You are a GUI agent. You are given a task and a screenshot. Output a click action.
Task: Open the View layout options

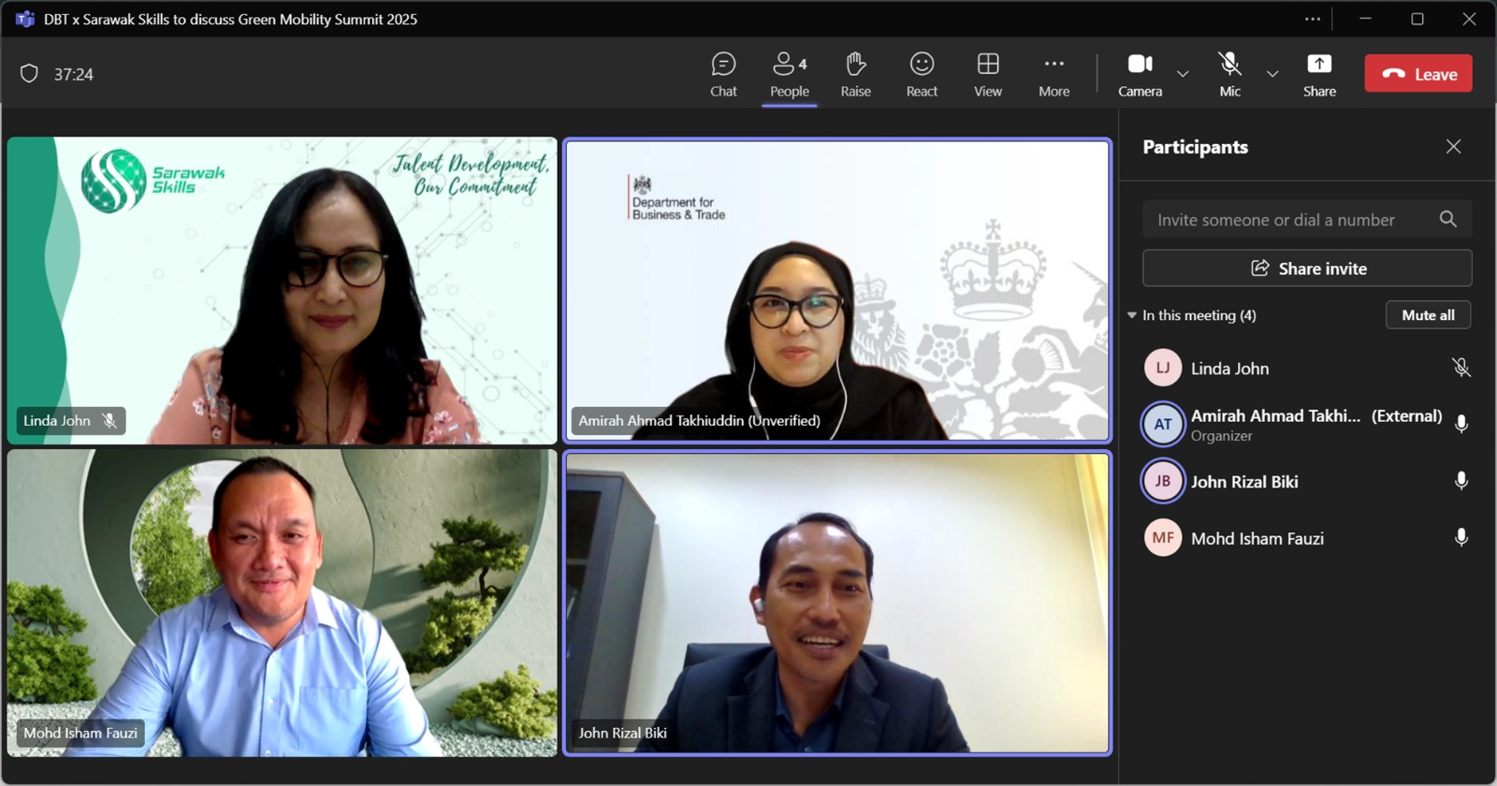[x=988, y=74]
